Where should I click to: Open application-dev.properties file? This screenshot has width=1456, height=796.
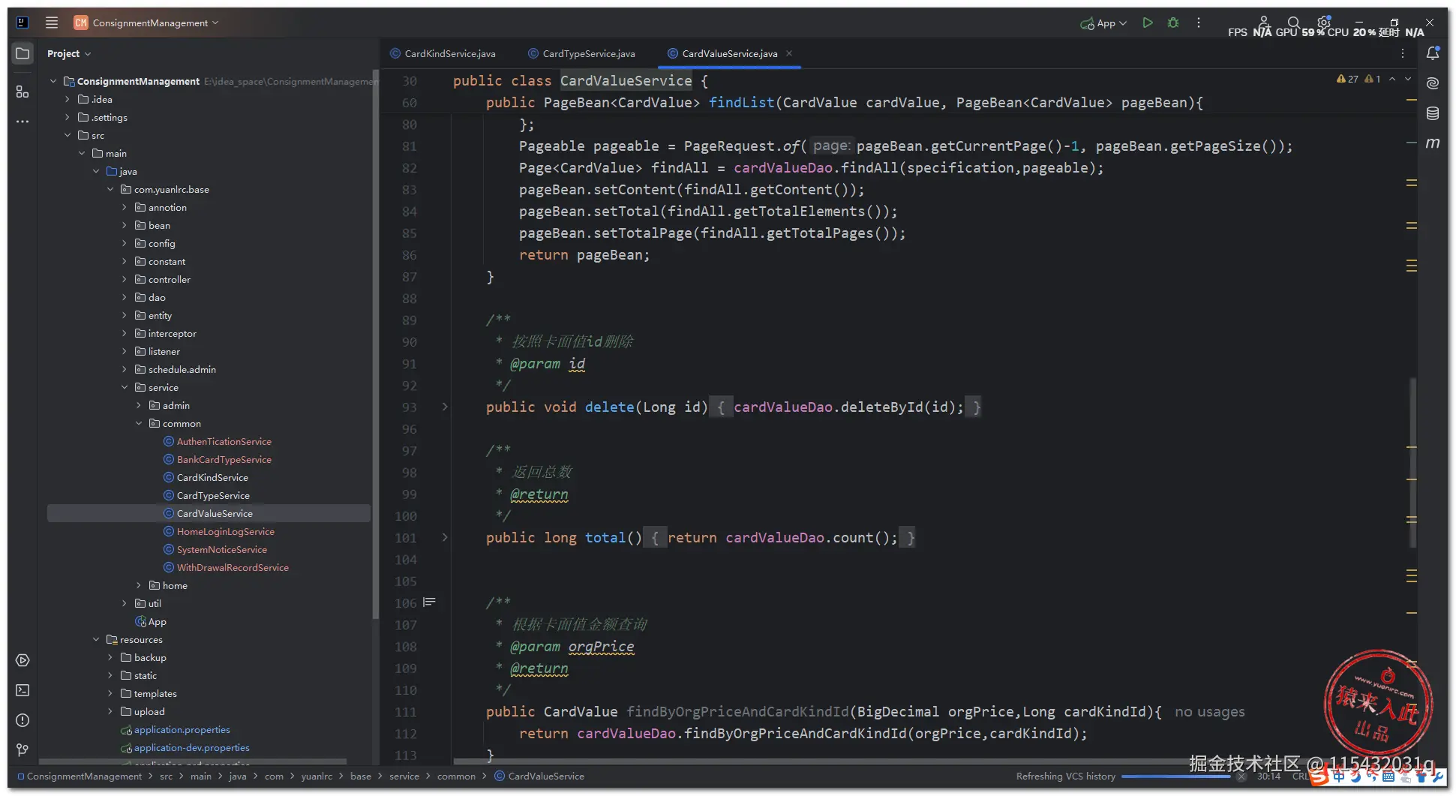[185, 747]
